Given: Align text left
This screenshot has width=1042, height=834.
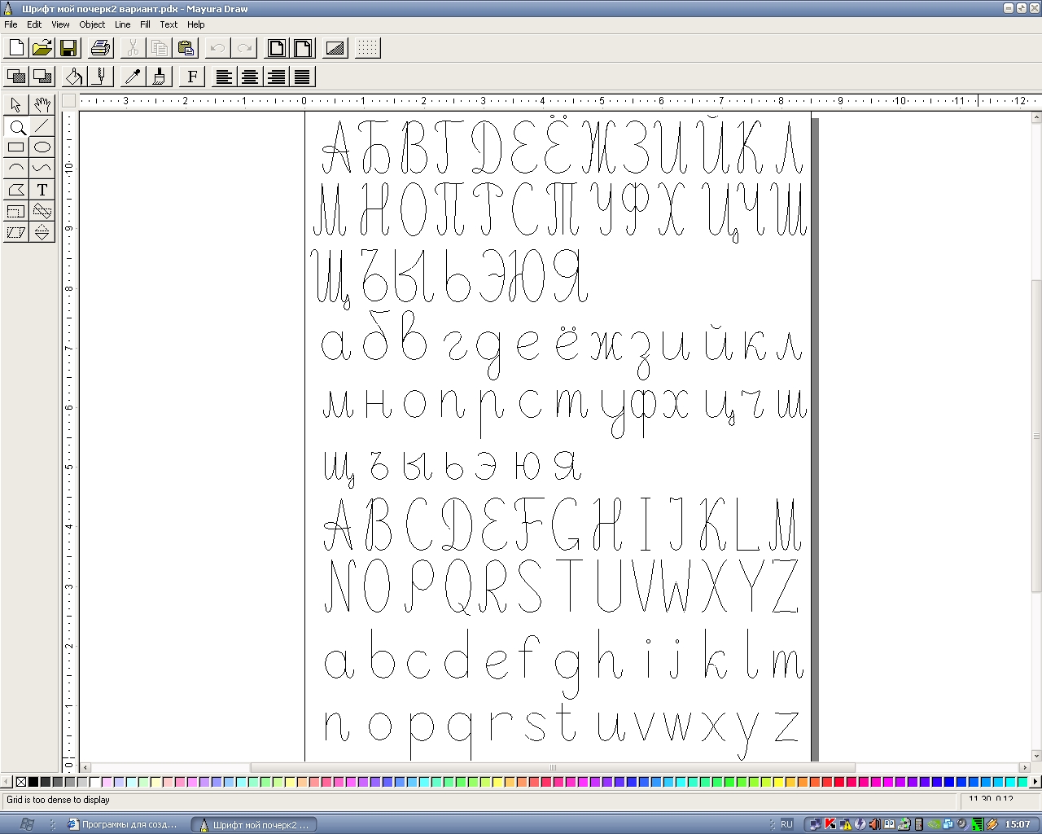Looking at the screenshot, I should 224,77.
